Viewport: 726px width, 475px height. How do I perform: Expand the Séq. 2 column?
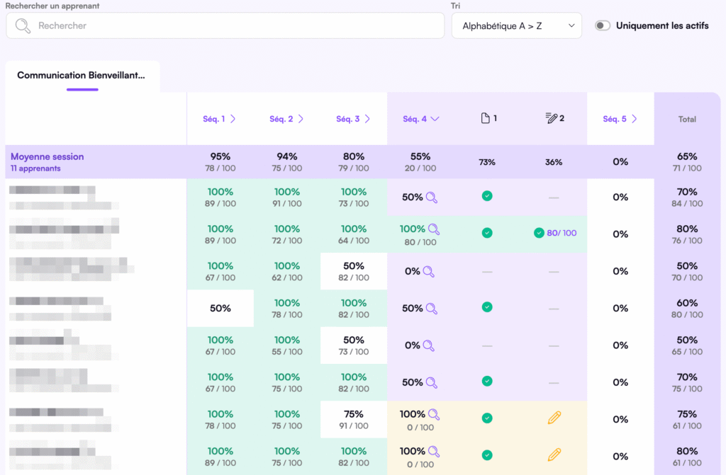tap(286, 119)
